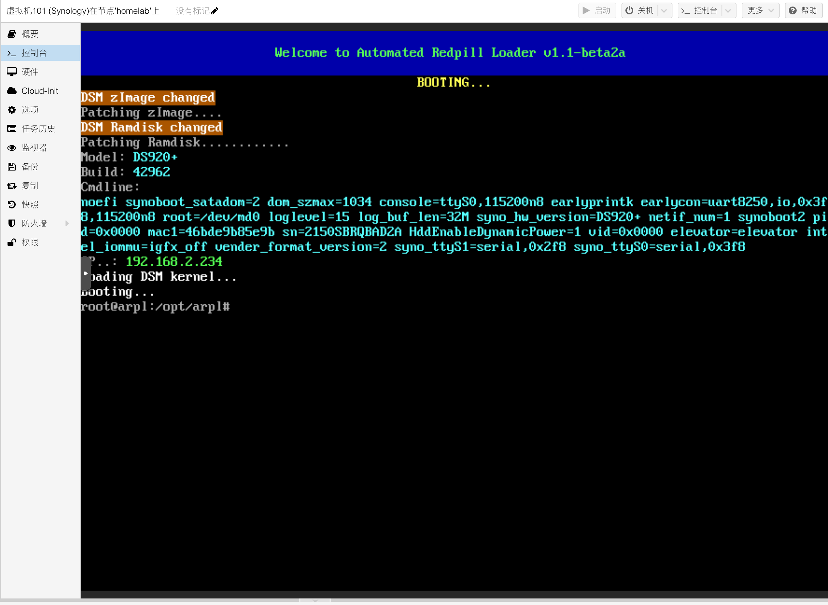Click the DSM Ramdisk changed line

click(x=152, y=128)
